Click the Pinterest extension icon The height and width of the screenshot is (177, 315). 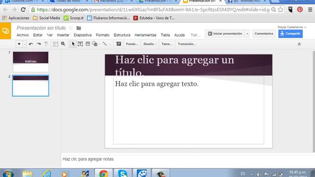point(300,10)
